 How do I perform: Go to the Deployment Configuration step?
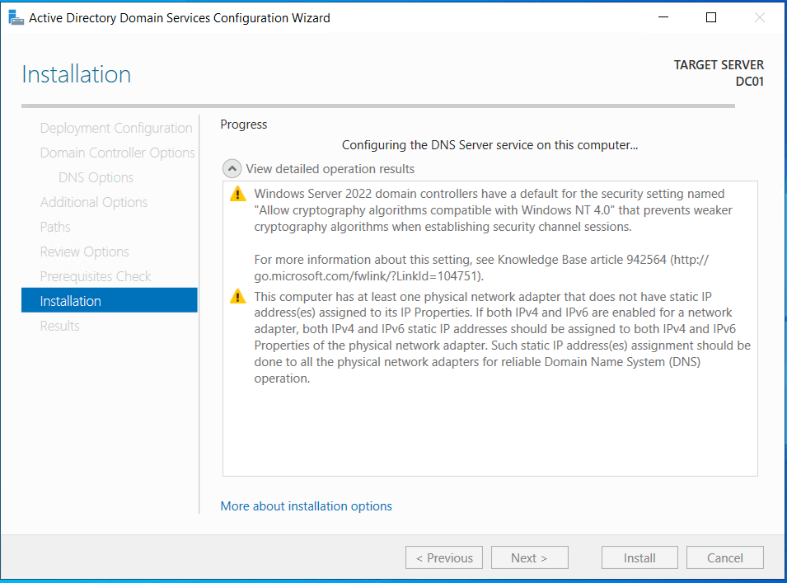click(115, 128)
